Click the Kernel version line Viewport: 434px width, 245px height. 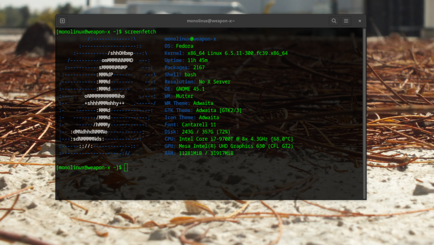[226, 53]
